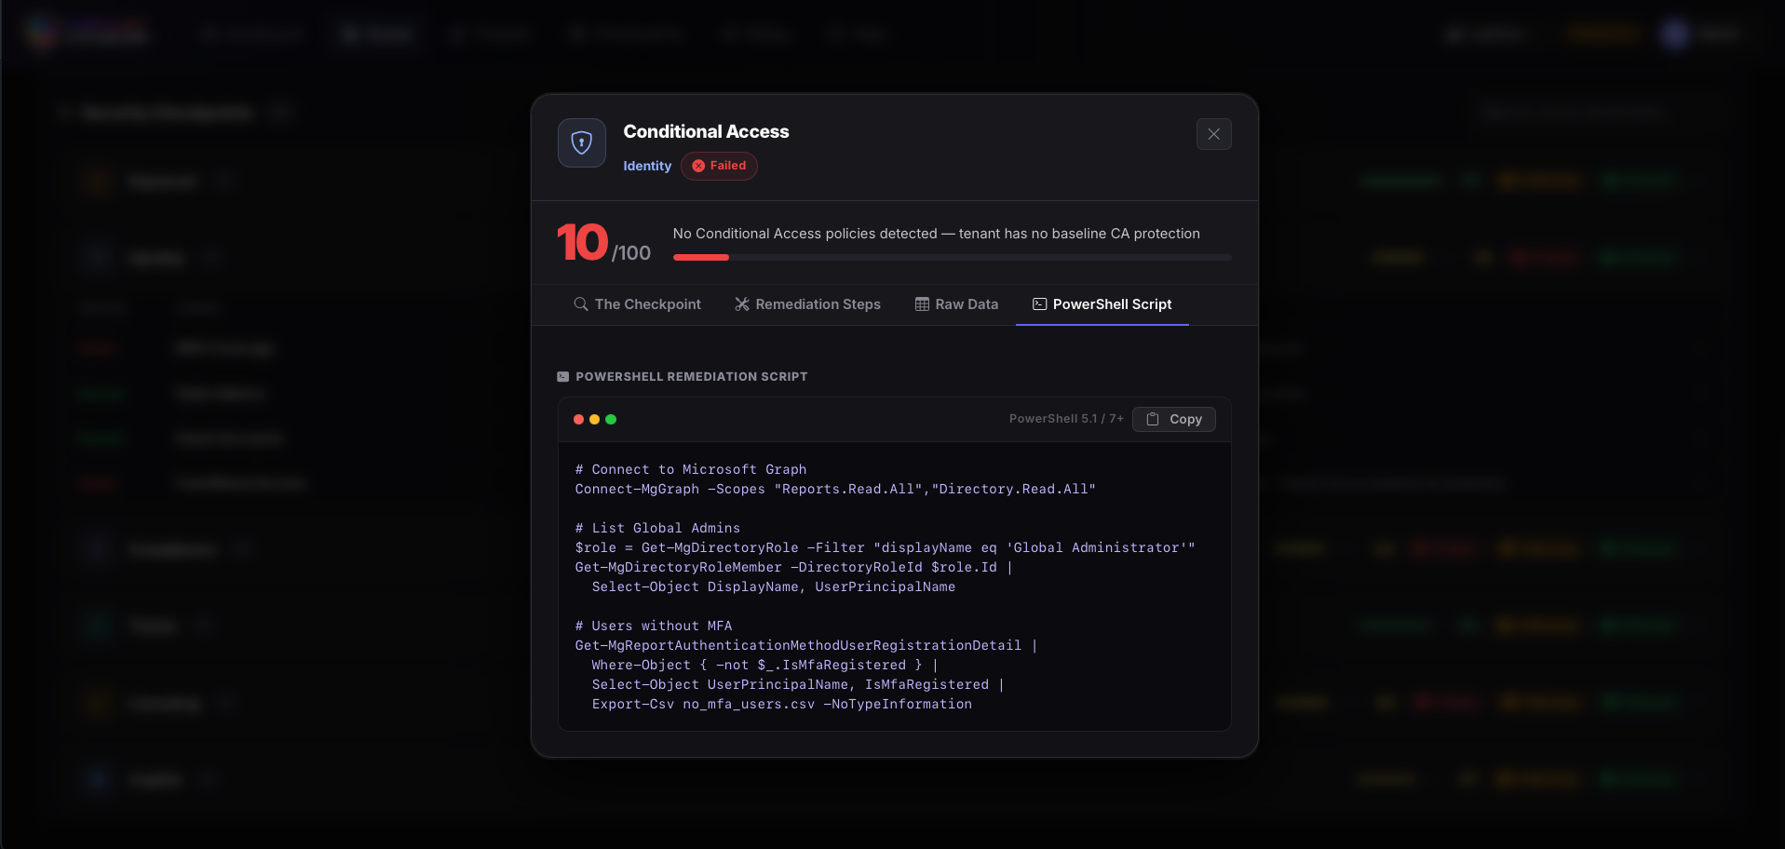Viewport: 1785px width, 849px height.
Task: Click the 'No Conditional Access policies detected' message
Action: (x=936, y=234)
